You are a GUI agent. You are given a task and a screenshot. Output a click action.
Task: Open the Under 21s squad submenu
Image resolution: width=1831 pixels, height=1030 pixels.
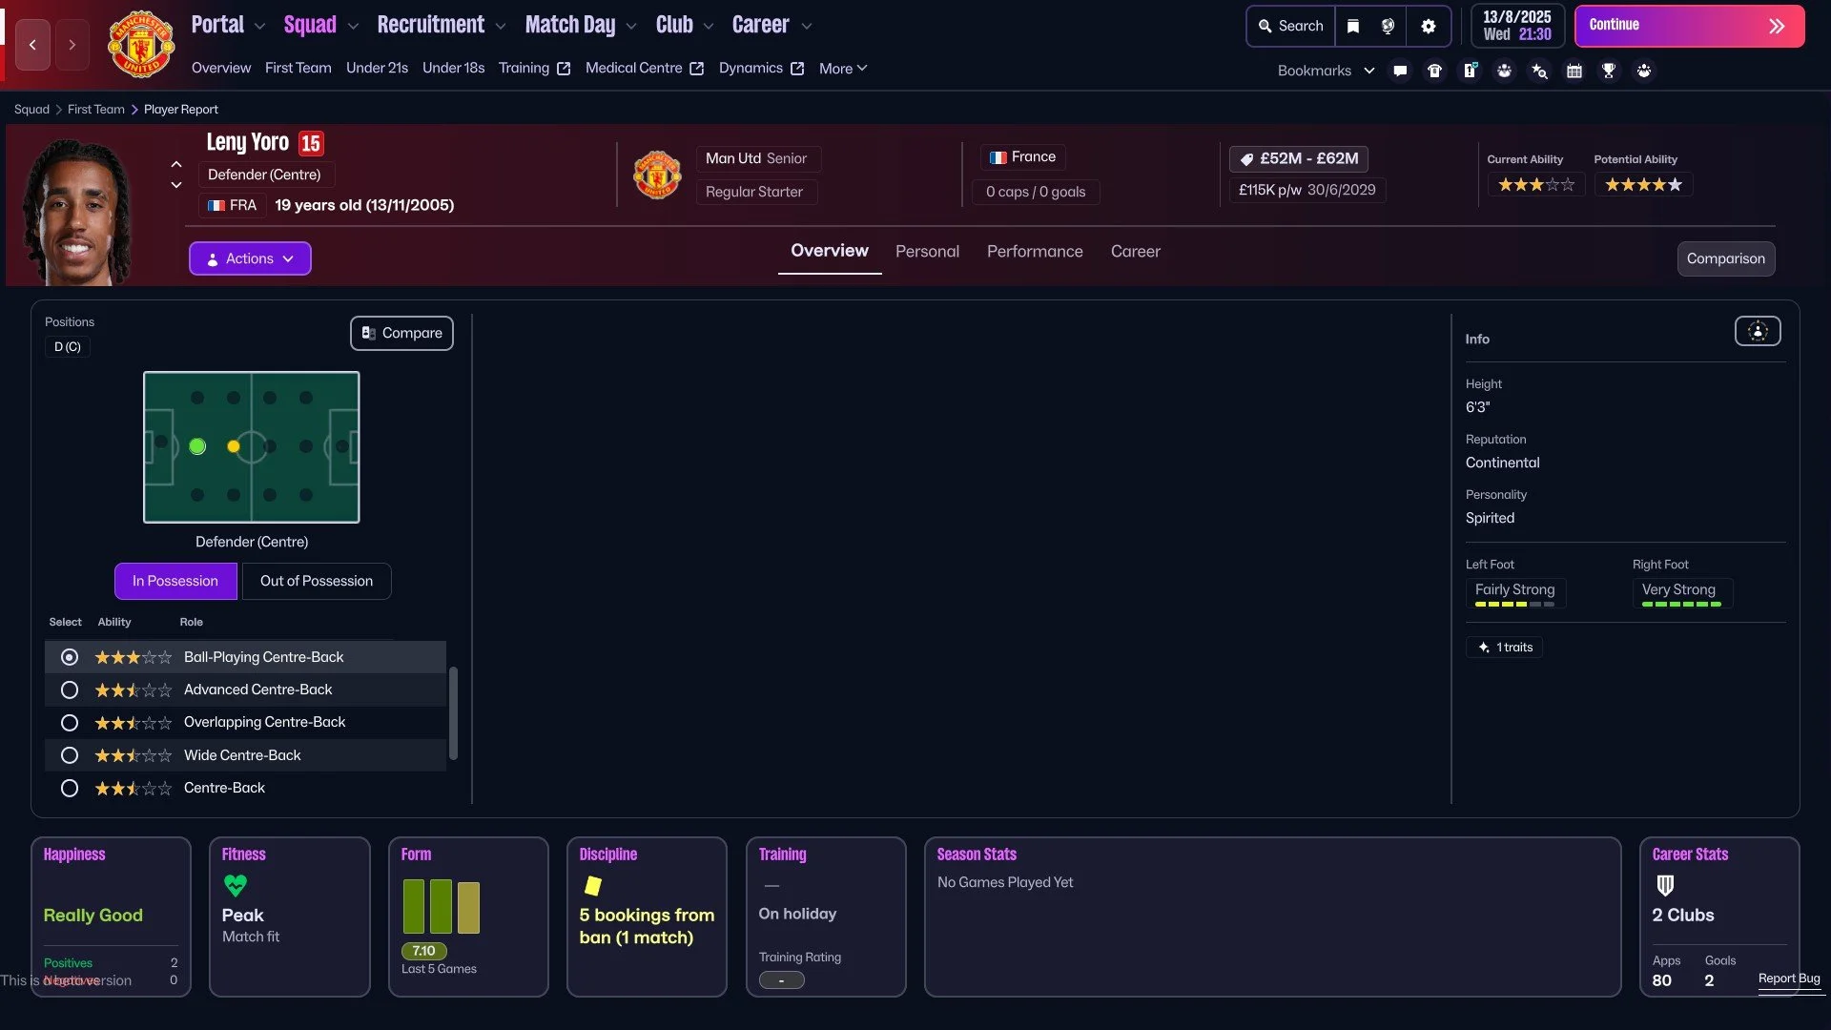click(377, 68)
